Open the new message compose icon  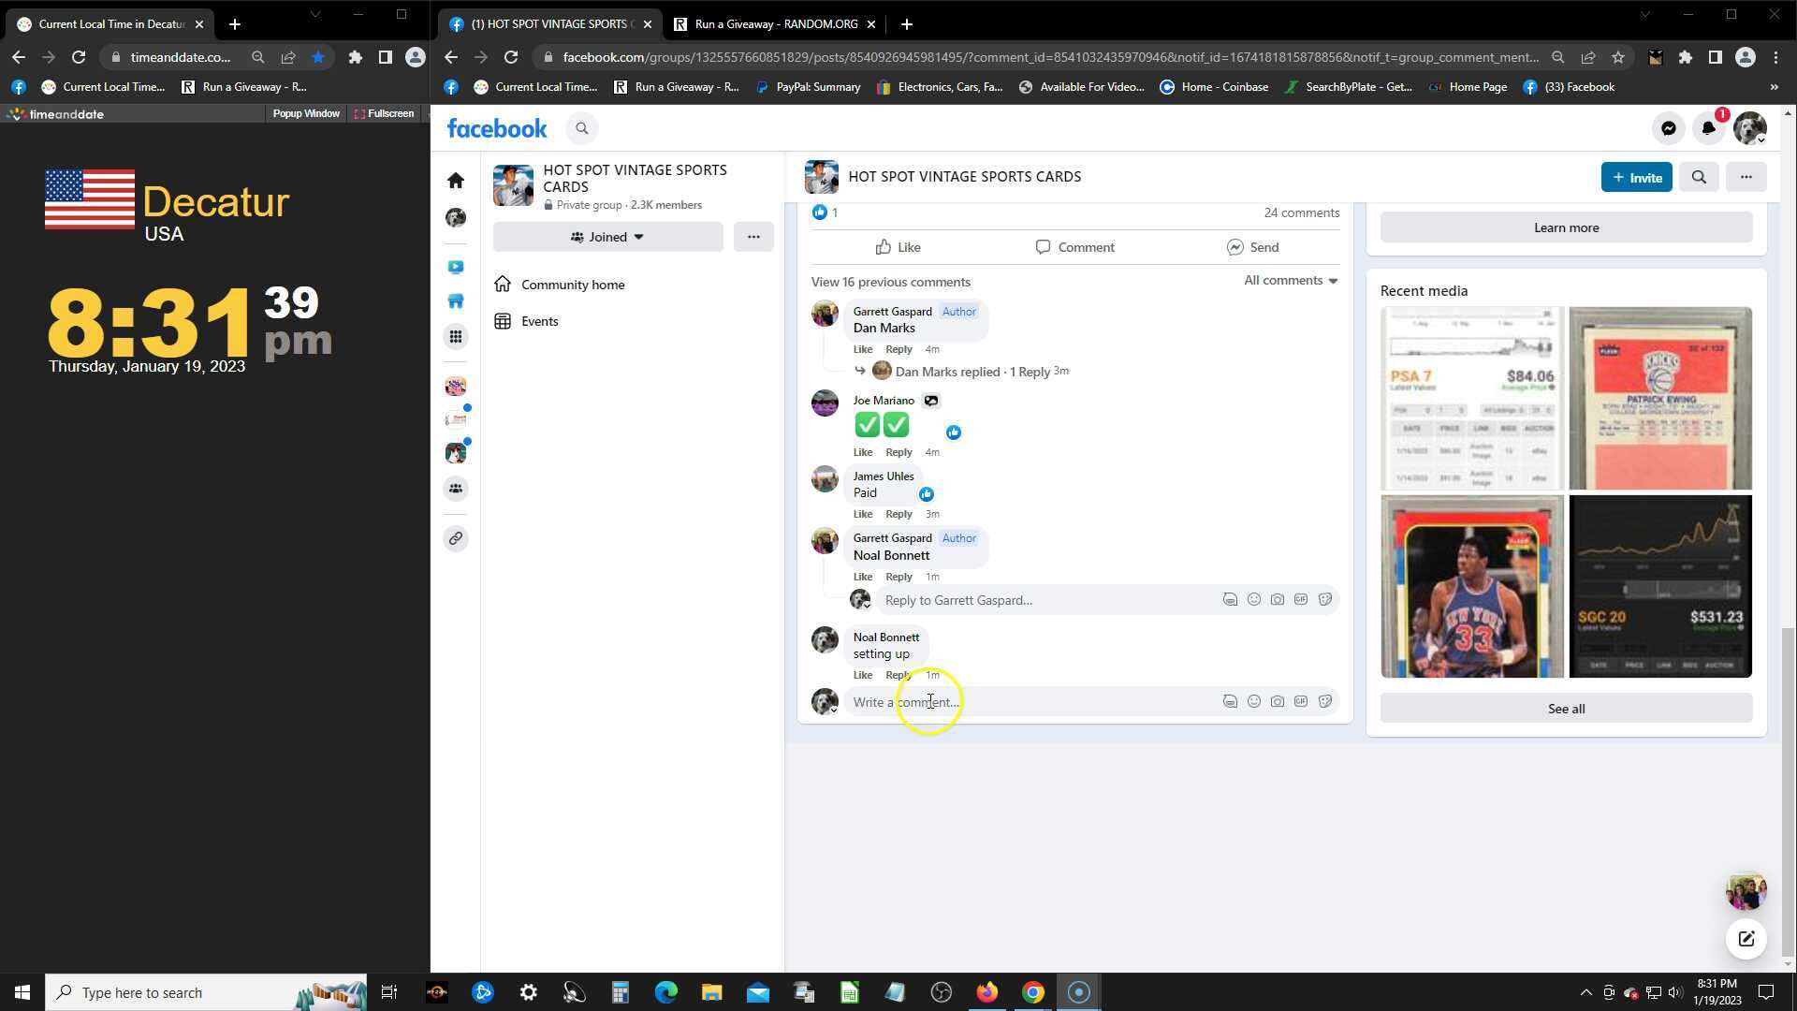(x=1746, y=939)
